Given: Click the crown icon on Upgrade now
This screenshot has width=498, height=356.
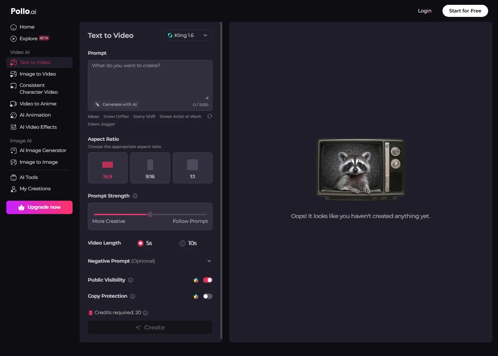Looking at the screenshot, I should pos(21,208).
